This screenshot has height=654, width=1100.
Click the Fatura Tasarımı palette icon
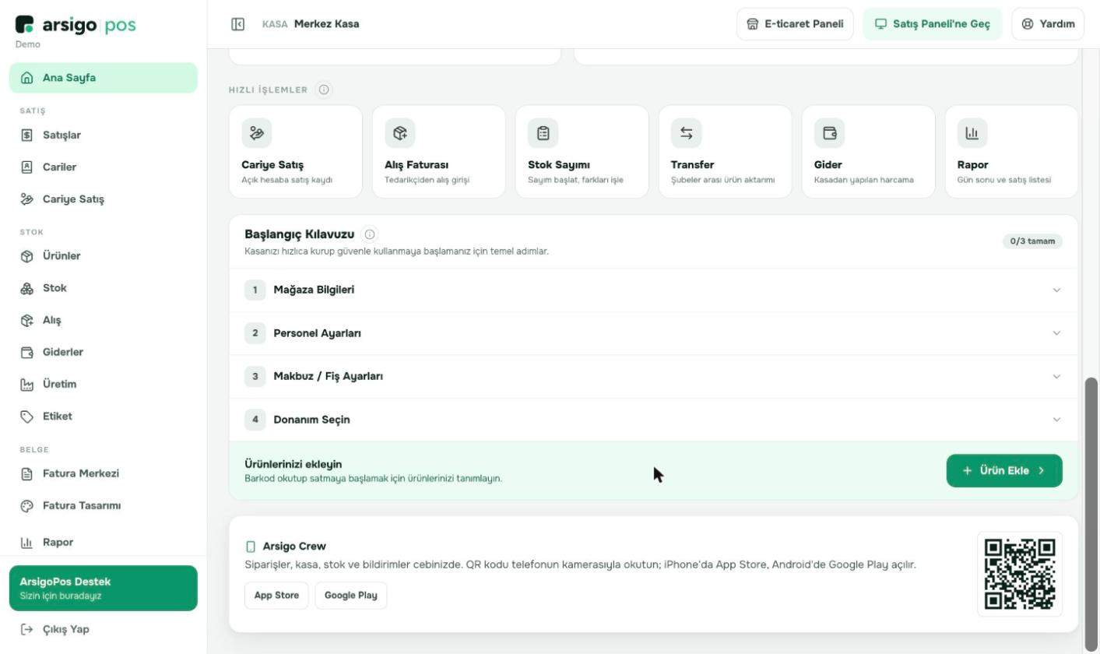coord(27,506)
